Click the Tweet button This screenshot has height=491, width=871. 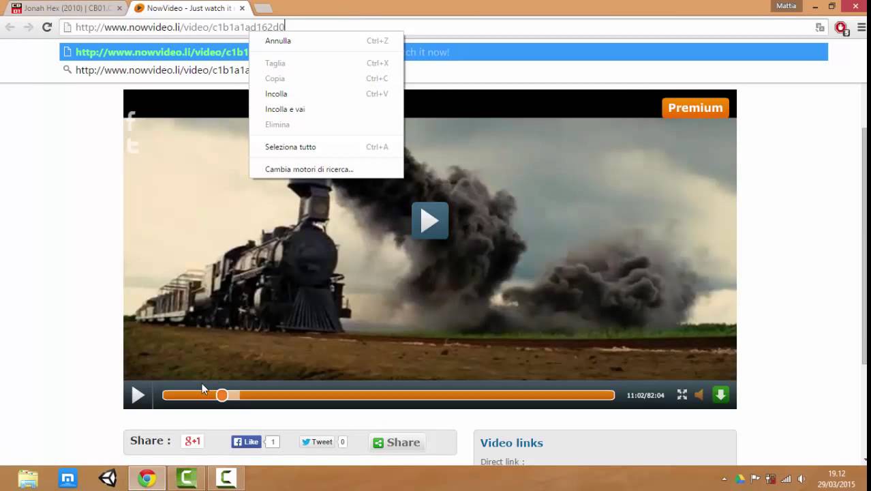[x=317, y=442]
